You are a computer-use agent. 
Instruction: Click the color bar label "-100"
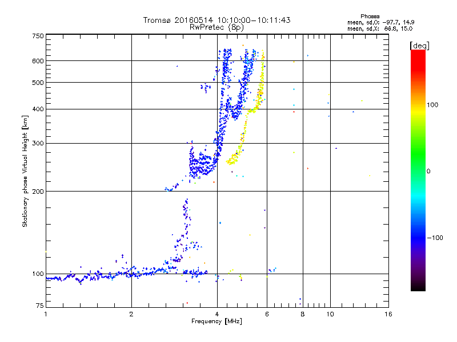point(435,238)
